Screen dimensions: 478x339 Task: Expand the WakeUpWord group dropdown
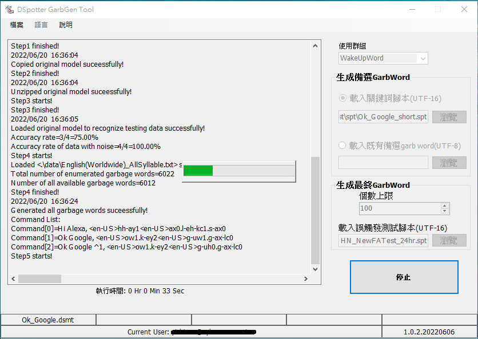click(x=423, y=58)
